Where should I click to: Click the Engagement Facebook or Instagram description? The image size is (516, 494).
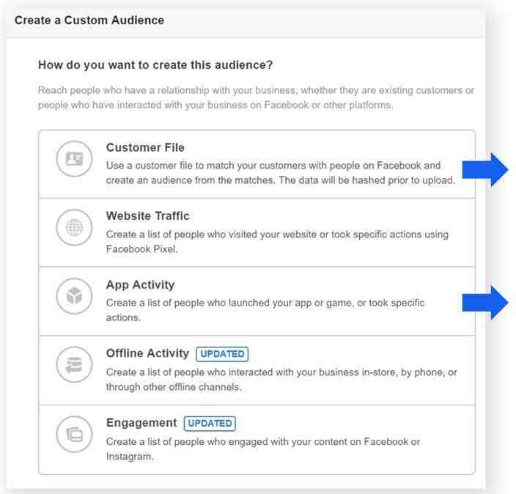(263, 449)
